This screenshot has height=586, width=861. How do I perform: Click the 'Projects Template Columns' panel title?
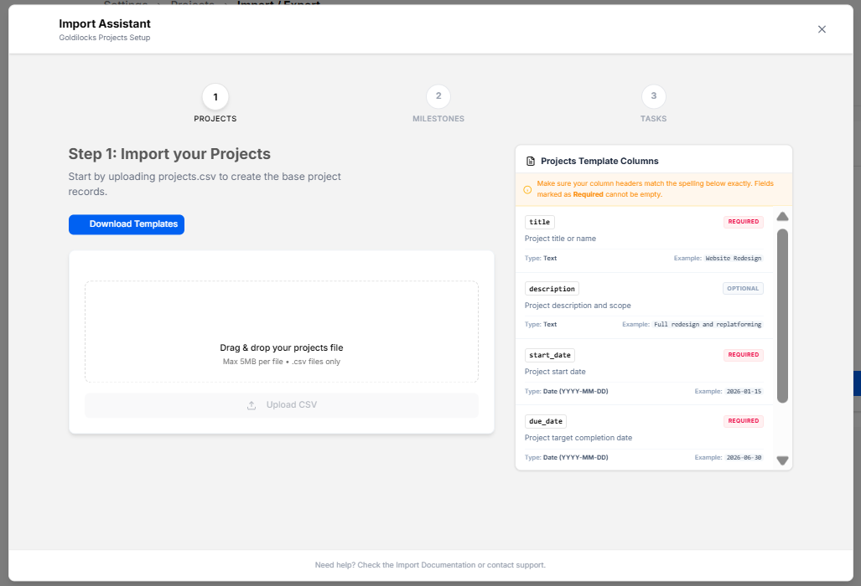(599, 162)
